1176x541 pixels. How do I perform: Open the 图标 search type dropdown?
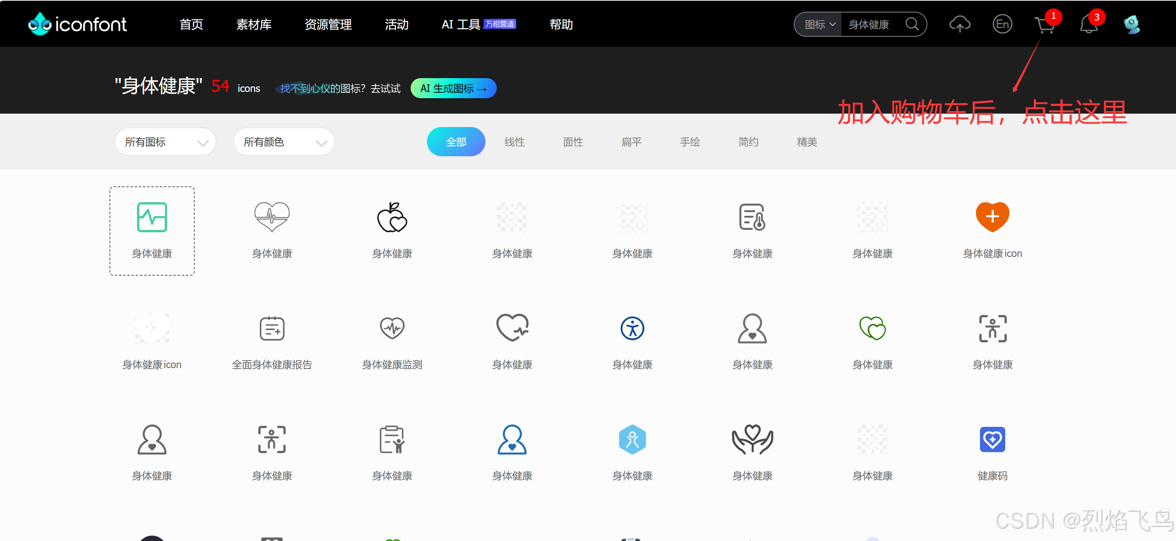(x=820, y=25)
